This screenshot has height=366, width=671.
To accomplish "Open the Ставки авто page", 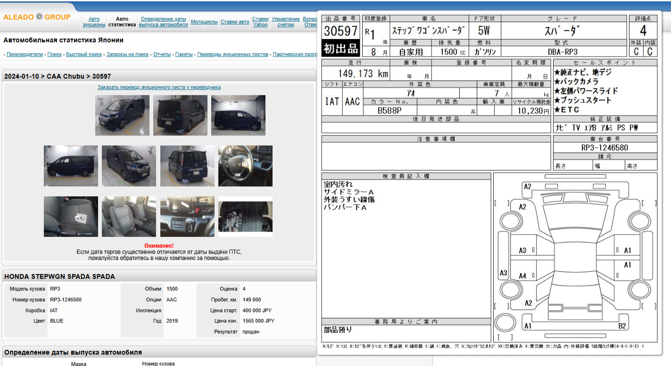I will pyautogui.click(x=235, y=22).
